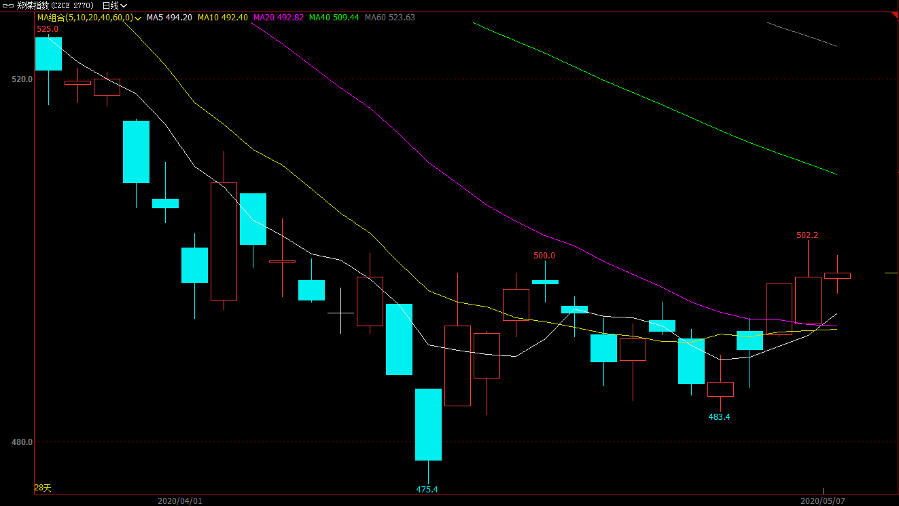Click the 483.4 low price label
Viewport: 899px width, 506px height.
click(x=719, y=417)
